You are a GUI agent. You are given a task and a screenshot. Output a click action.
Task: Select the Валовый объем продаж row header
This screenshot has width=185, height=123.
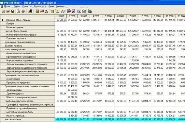(x=28, y=20)
